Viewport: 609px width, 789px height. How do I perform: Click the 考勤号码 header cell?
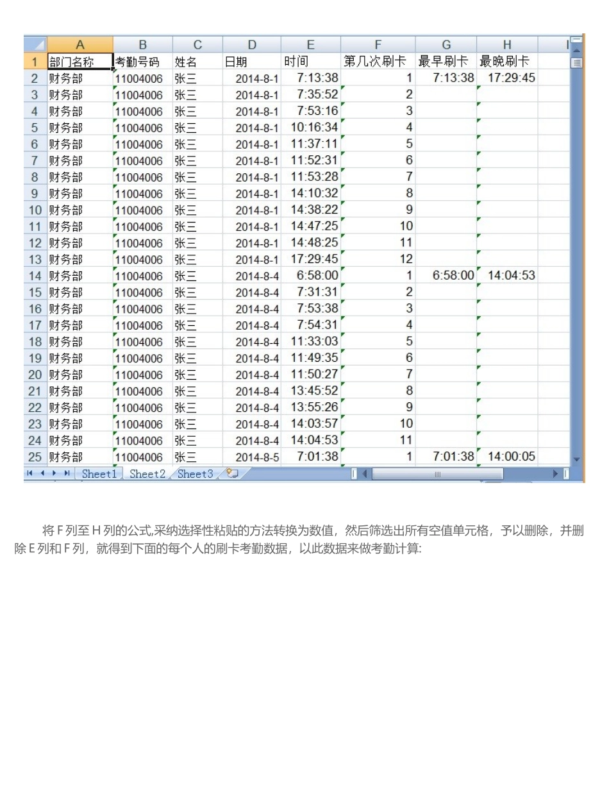point(143,62)
